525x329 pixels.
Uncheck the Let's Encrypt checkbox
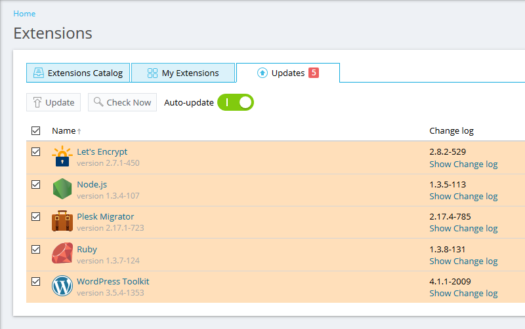(36, 152)
